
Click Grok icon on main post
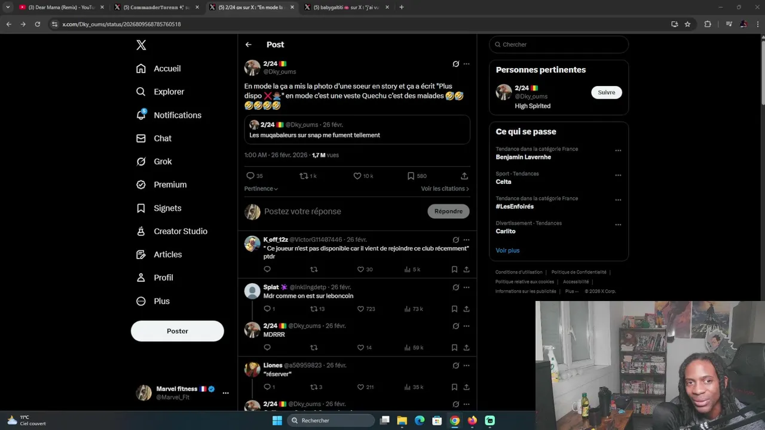pos(455,64)
